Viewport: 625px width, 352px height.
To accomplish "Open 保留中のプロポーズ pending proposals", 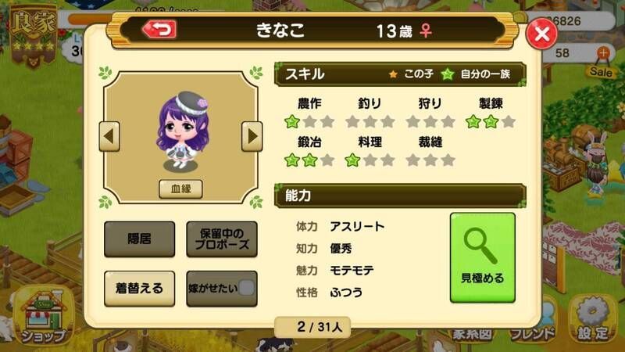I will click(x=222, y=239).
